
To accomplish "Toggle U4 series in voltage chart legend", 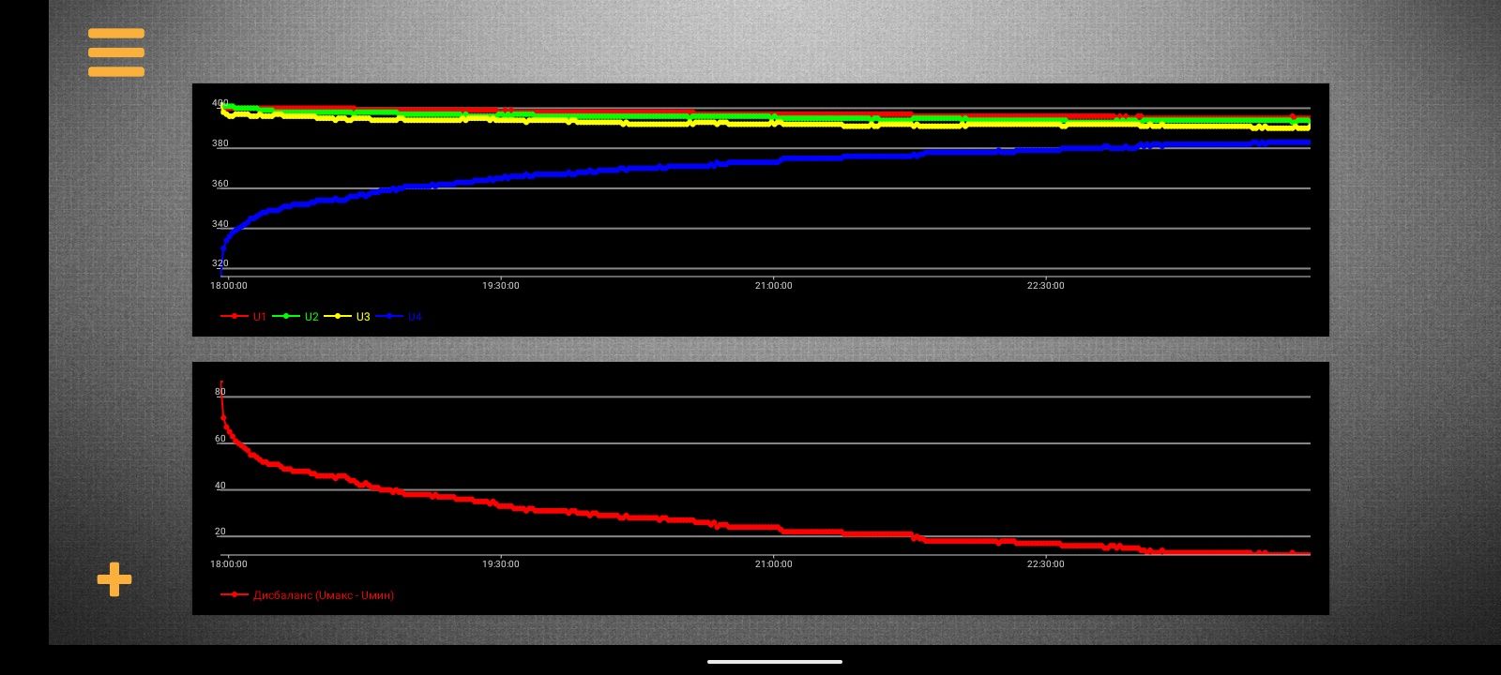I will pos(400,317).
